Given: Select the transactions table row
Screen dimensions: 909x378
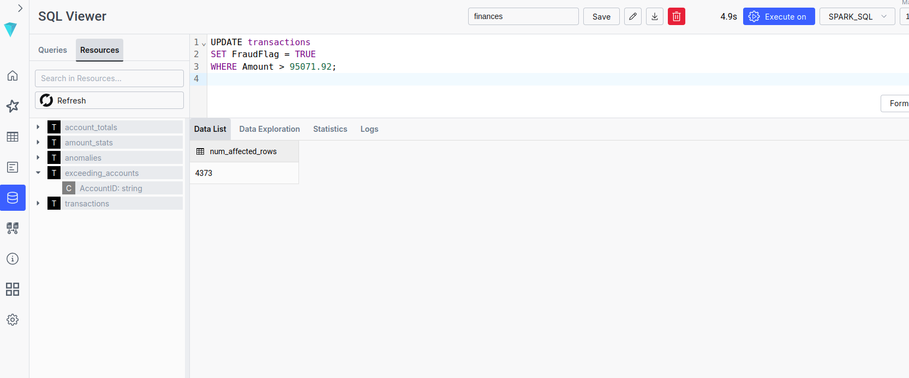Looking at the screenshot, I should pos(115,203).
